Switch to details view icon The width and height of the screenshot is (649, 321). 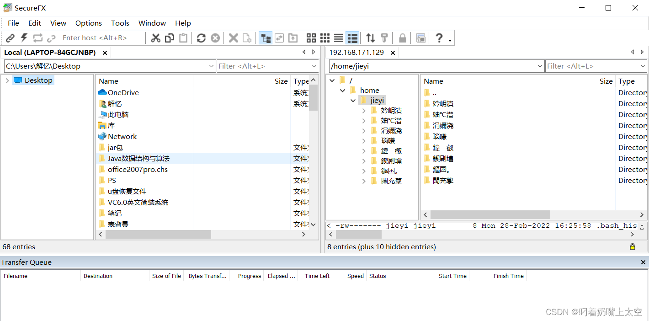[352, 38]
